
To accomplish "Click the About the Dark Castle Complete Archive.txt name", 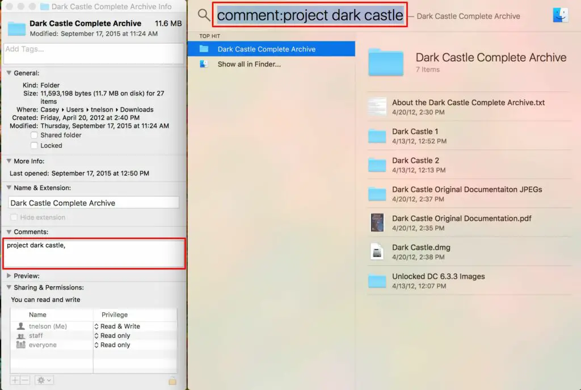I will coord(468,103).
